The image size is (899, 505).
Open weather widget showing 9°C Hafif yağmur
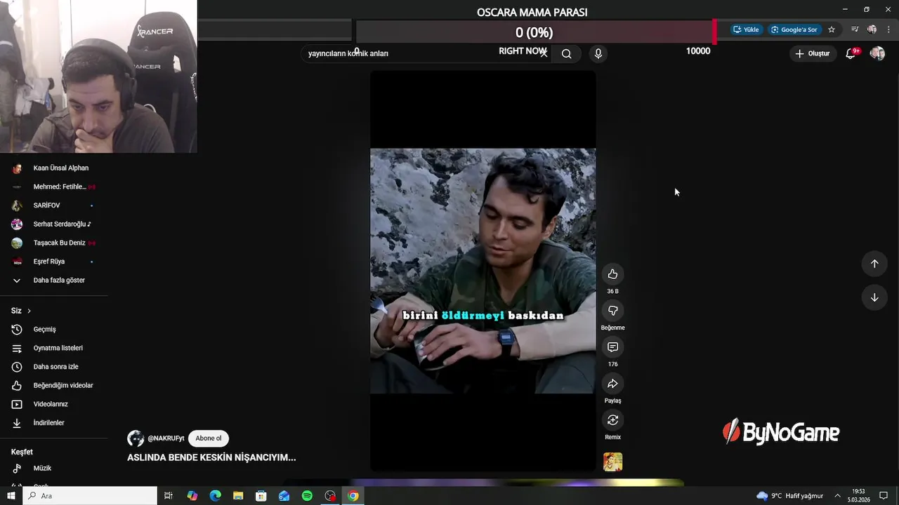click(x=789, y=496)
